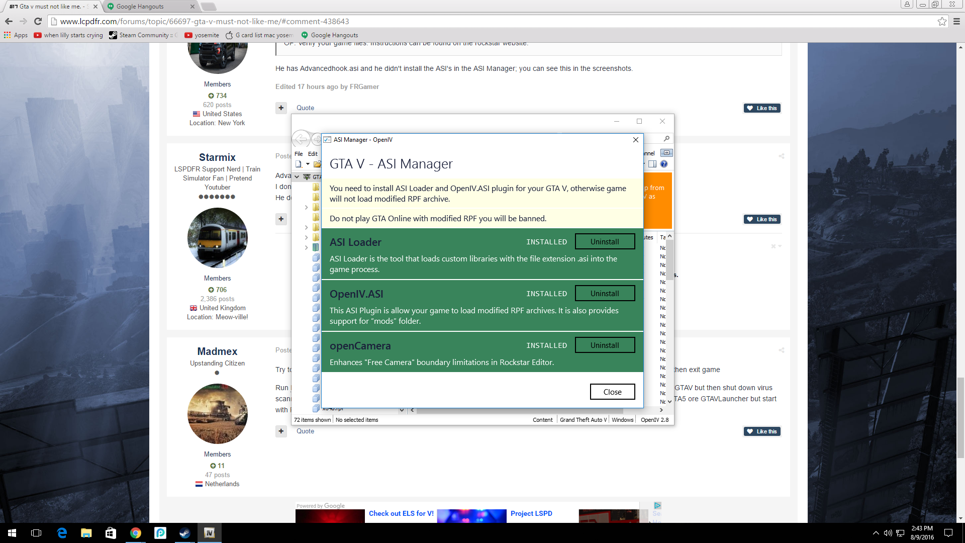Collapse the GTA V tree root
Screen dimensions: 965x543
coord(297,176)
